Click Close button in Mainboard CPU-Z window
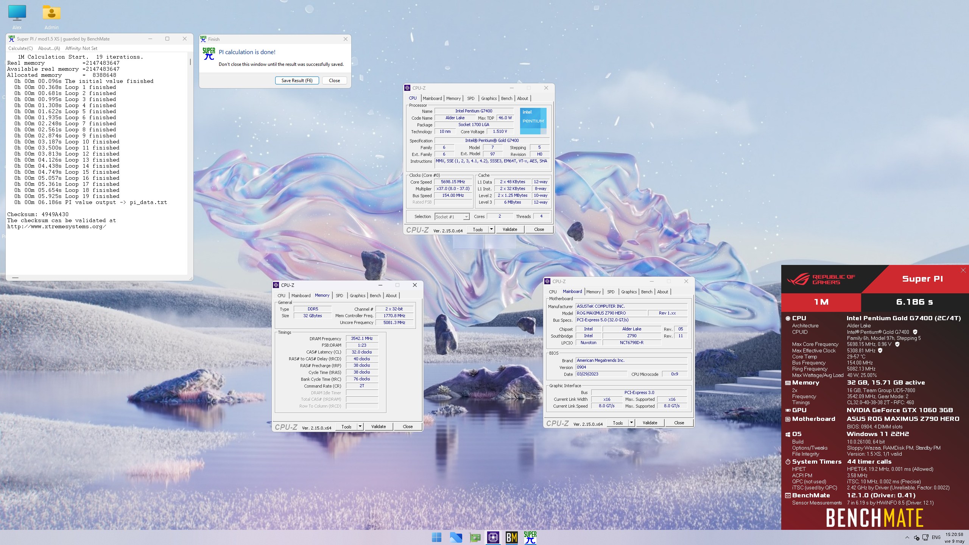Image resolution: width=969 pixels, height=545 pixels. (x=679, y=423)
